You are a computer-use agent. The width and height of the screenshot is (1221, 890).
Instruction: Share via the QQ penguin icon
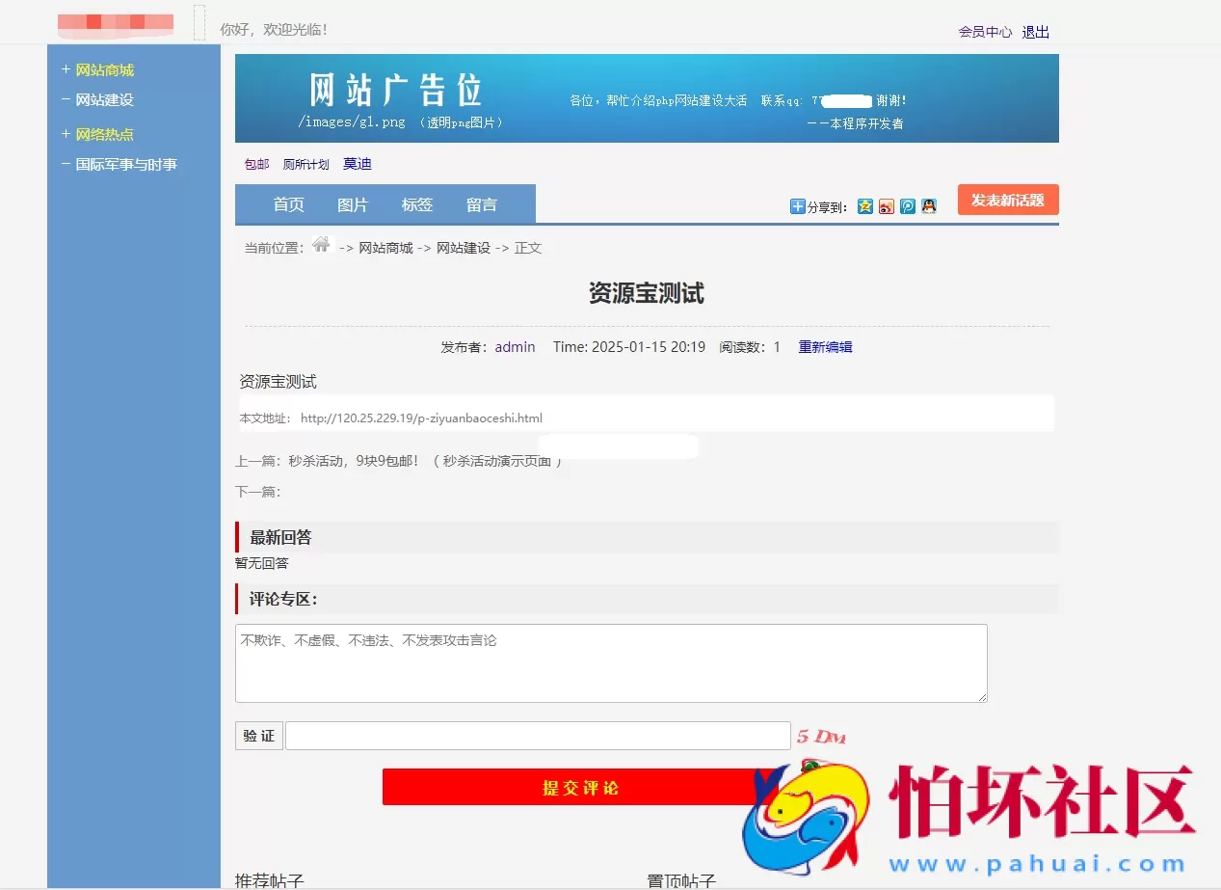click(928, 206)
